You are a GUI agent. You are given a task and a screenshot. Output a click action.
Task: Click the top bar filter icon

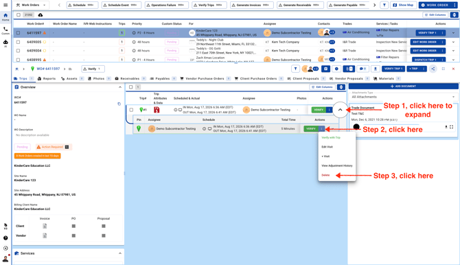point(384,5)
